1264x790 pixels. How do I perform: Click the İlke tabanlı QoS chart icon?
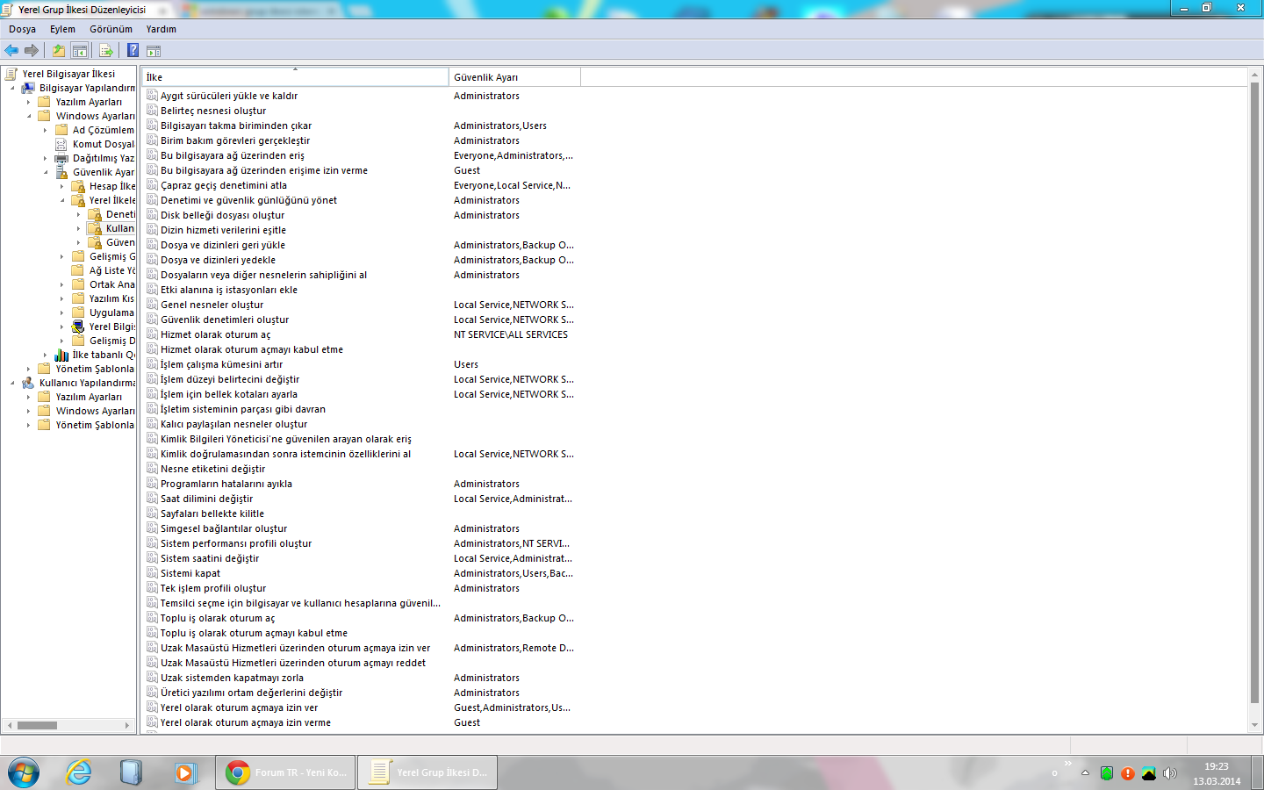click(61, 355)
